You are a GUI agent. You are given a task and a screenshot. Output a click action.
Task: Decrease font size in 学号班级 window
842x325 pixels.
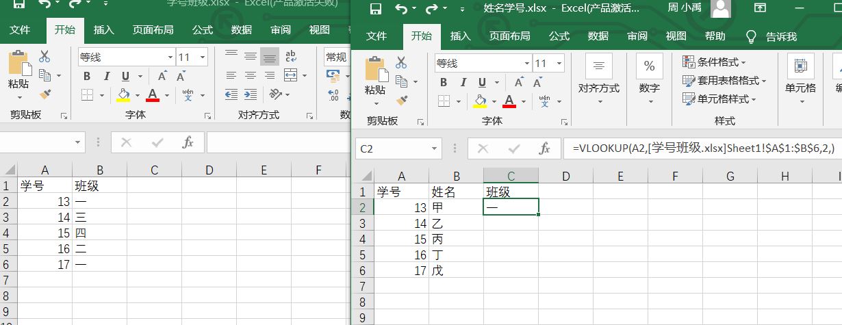tap(181, 76)
